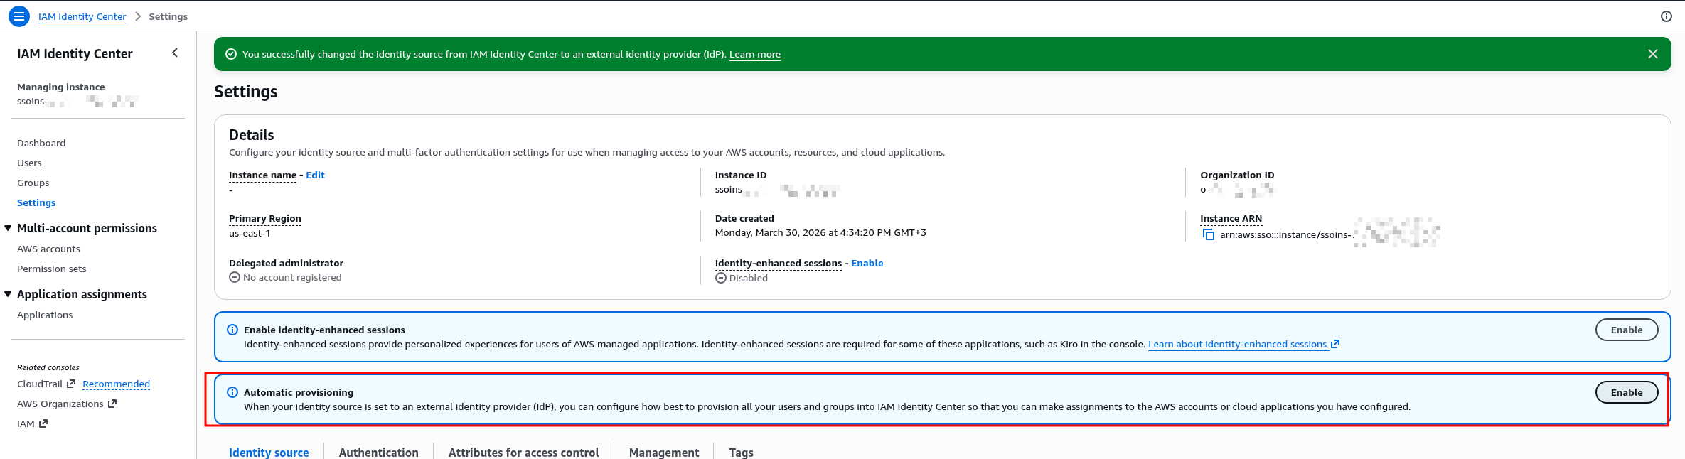Click IAM Identity Center breadcrumb link
Screen dimensions: 1685x459
pyautogui.click(x=82, y=17)
